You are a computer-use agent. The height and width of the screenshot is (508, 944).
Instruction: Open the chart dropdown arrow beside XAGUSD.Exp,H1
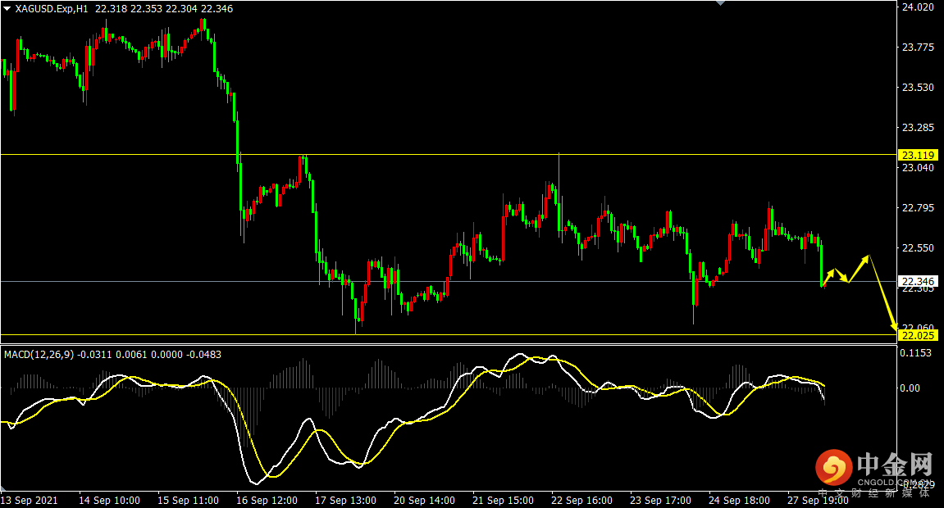point(7,9)
